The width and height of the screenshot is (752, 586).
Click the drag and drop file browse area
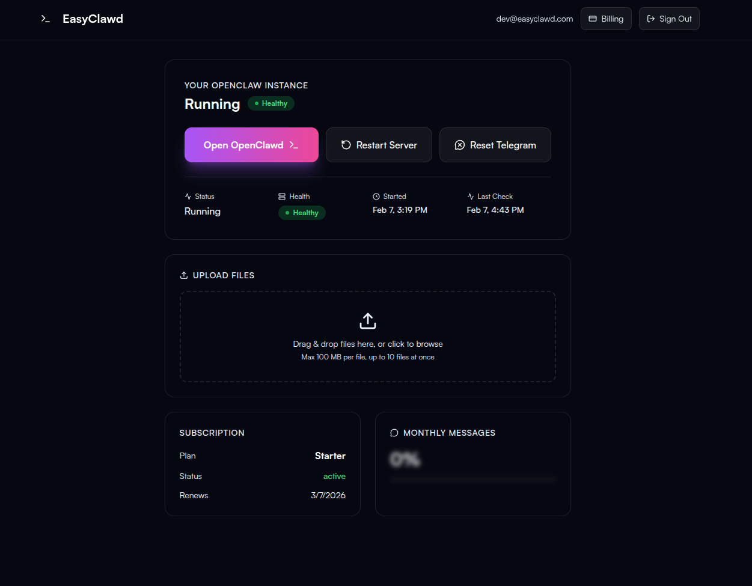367,337
